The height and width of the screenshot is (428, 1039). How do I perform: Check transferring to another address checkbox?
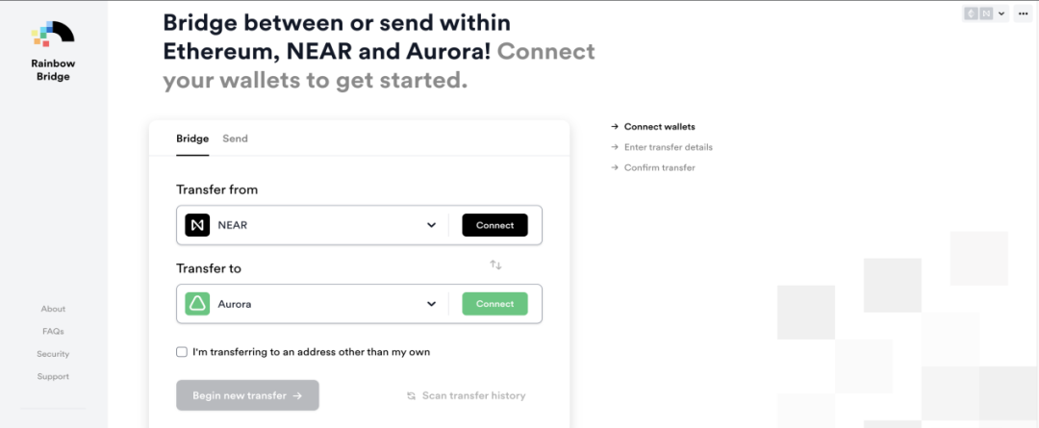click(x=182, y=352)
